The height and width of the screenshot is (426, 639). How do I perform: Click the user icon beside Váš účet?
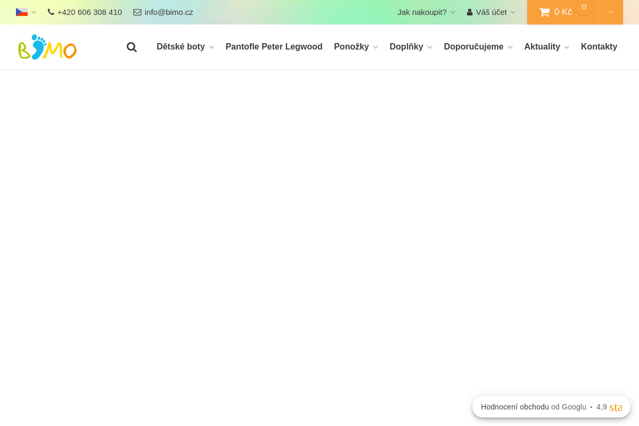[x=469, y=12]
